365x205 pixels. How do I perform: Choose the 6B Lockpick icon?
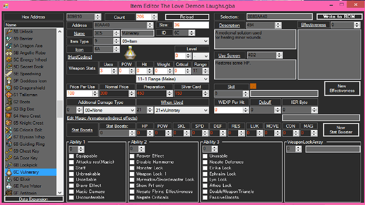[9, 165]
